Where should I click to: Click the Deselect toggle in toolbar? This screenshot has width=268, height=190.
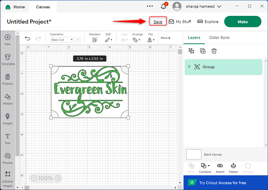(x=94, y=40)
